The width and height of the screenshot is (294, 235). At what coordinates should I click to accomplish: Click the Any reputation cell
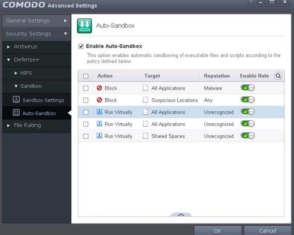208,100
